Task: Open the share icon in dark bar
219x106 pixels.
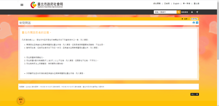Action: (197, 12)
